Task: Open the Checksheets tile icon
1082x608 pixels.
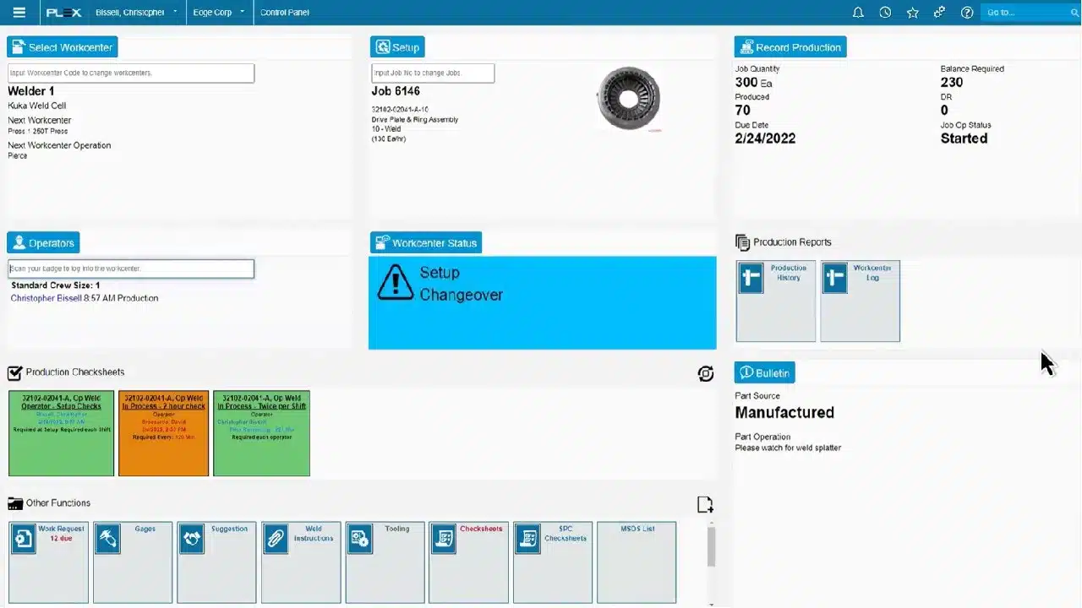Action: 444,539
